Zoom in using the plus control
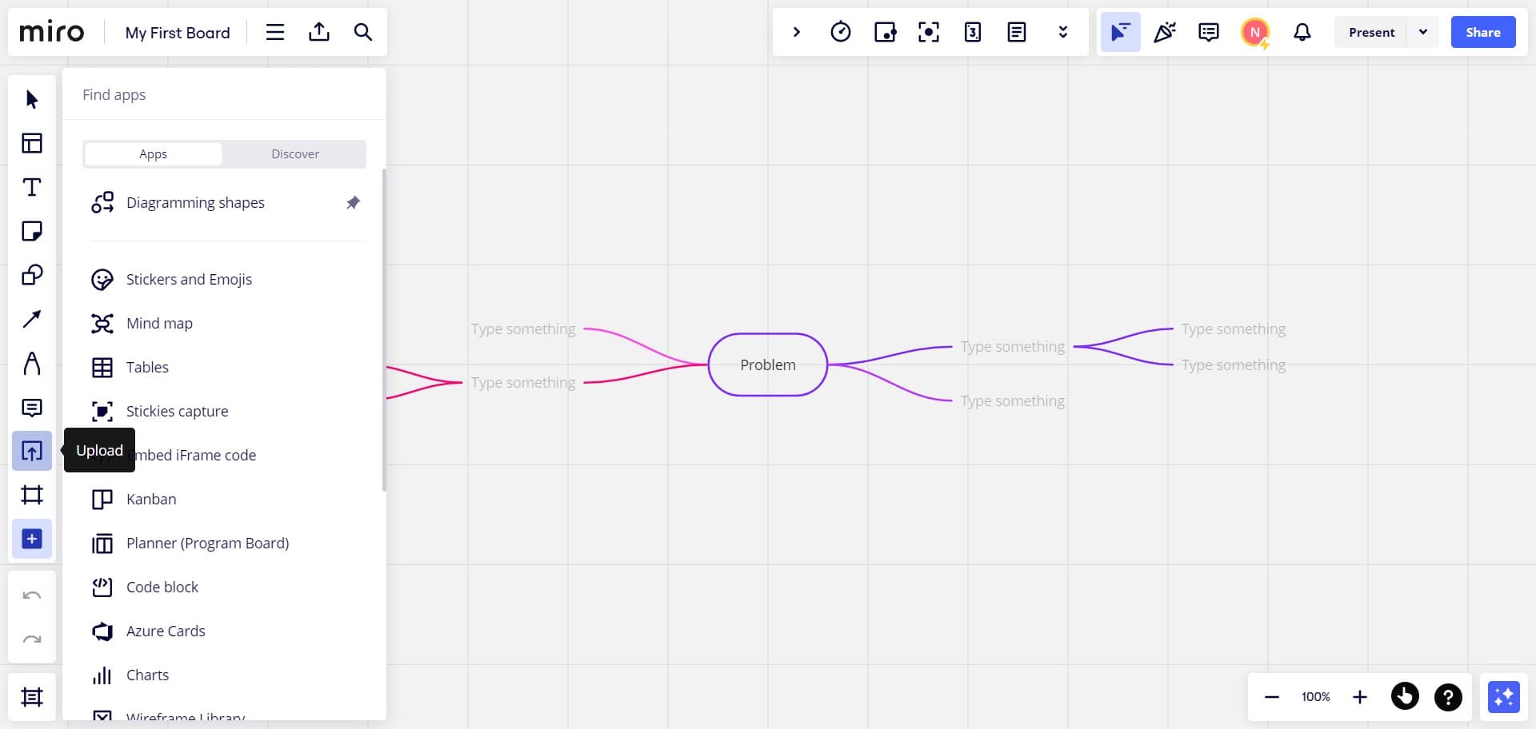1536x729 pixels. click(x=1360, y=696)
